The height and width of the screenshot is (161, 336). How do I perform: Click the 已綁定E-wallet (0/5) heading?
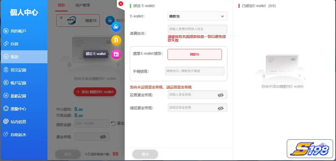point(259,6)
